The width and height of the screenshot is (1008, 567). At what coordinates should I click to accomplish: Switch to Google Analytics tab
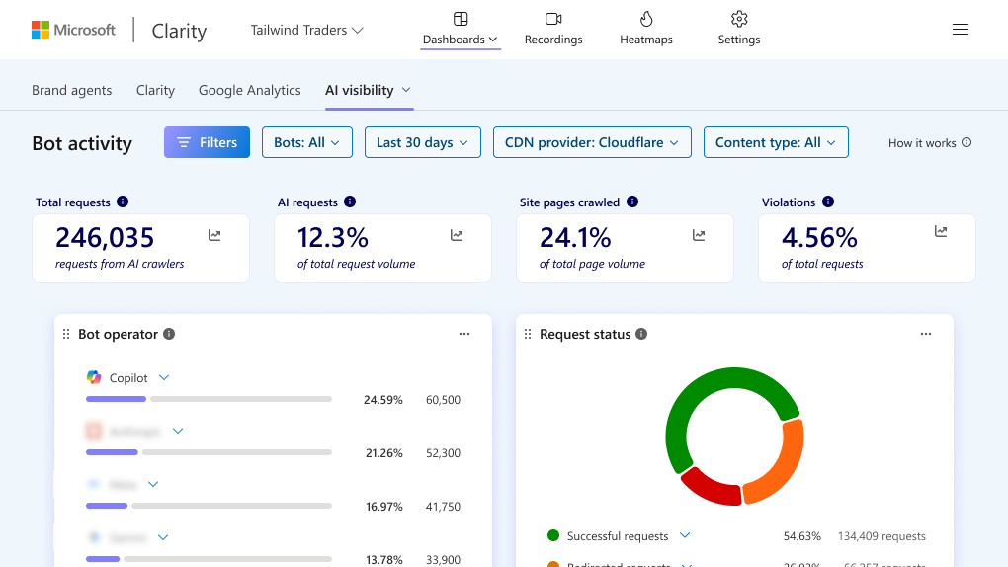(x=249, y=90)
